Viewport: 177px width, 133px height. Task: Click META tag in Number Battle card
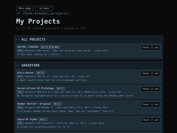(x=20, y=108)
